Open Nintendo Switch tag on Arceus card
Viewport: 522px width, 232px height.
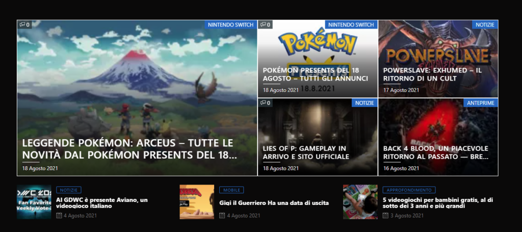231,24
